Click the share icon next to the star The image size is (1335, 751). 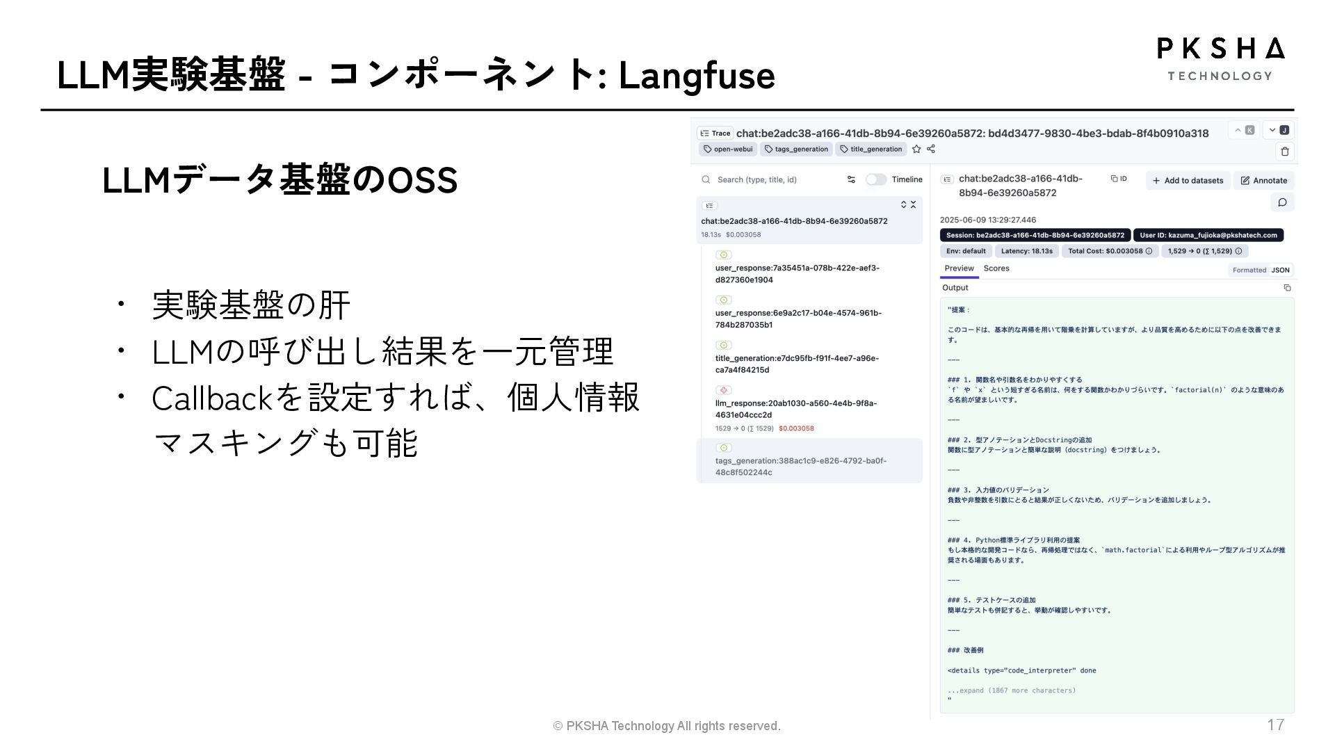pos(931,149)
